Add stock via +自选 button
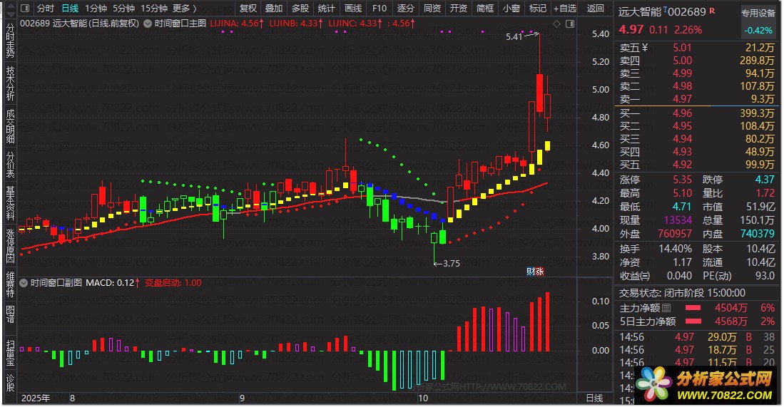Viewport: 784px width, 407px height. (565, 9)
